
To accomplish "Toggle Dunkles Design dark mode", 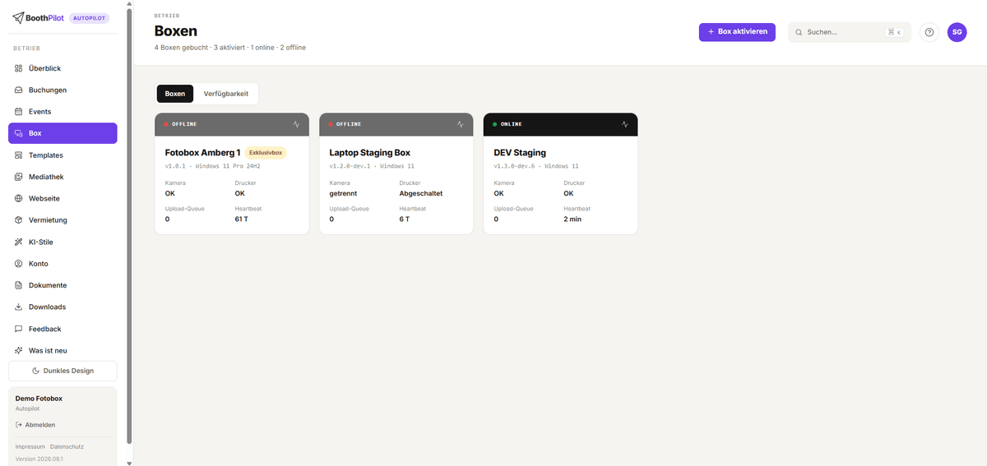I will tap(63, 371).
